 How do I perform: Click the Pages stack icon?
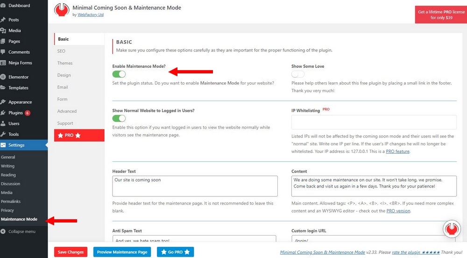point(3,41)
